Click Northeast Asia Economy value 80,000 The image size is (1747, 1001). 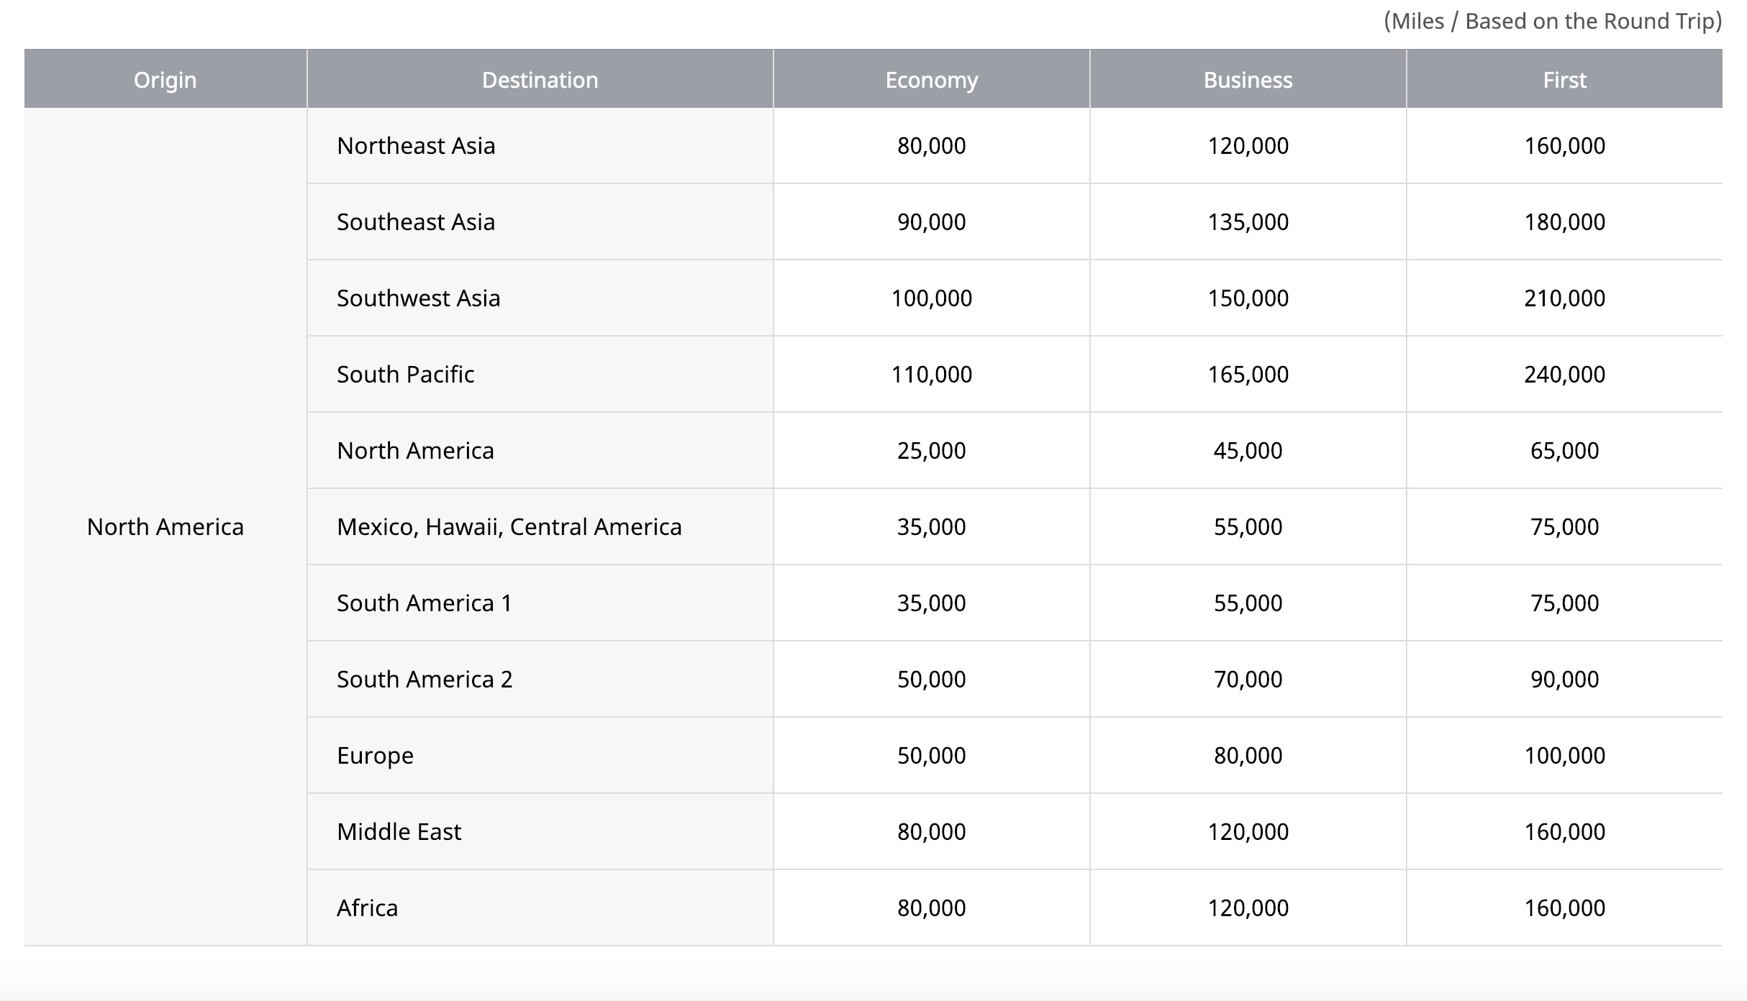click(x=931, y=145)
